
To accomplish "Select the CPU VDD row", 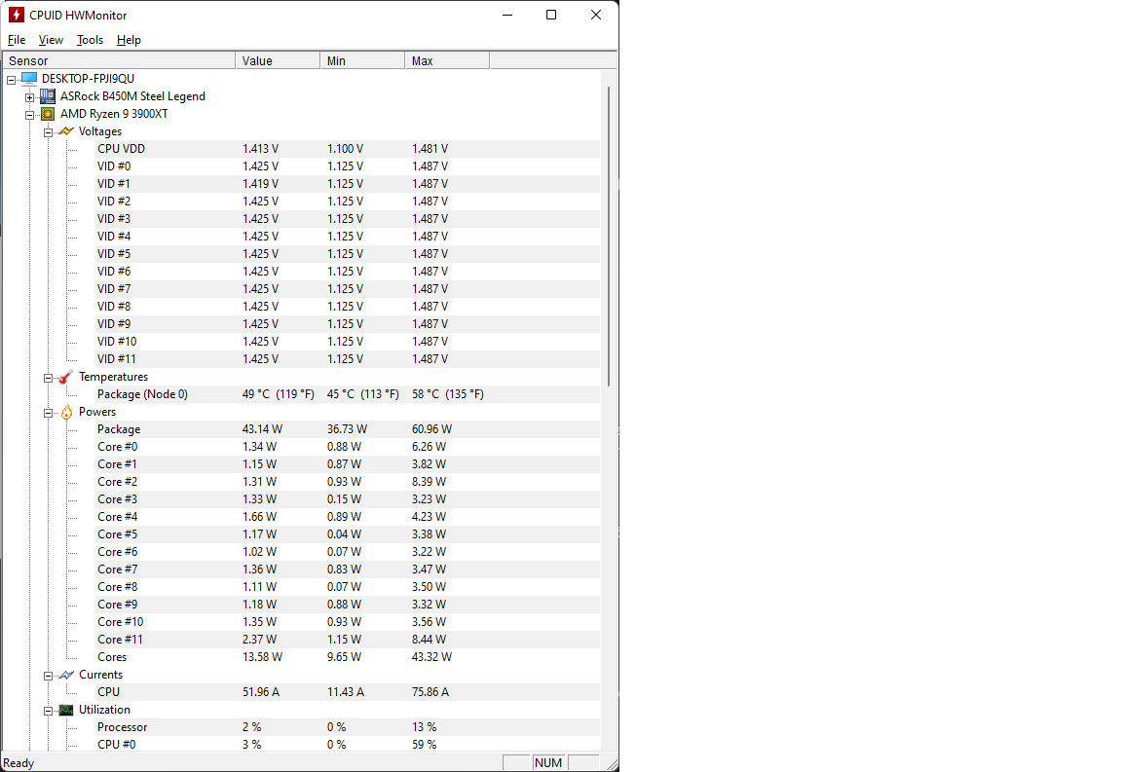I will point(347,149).
